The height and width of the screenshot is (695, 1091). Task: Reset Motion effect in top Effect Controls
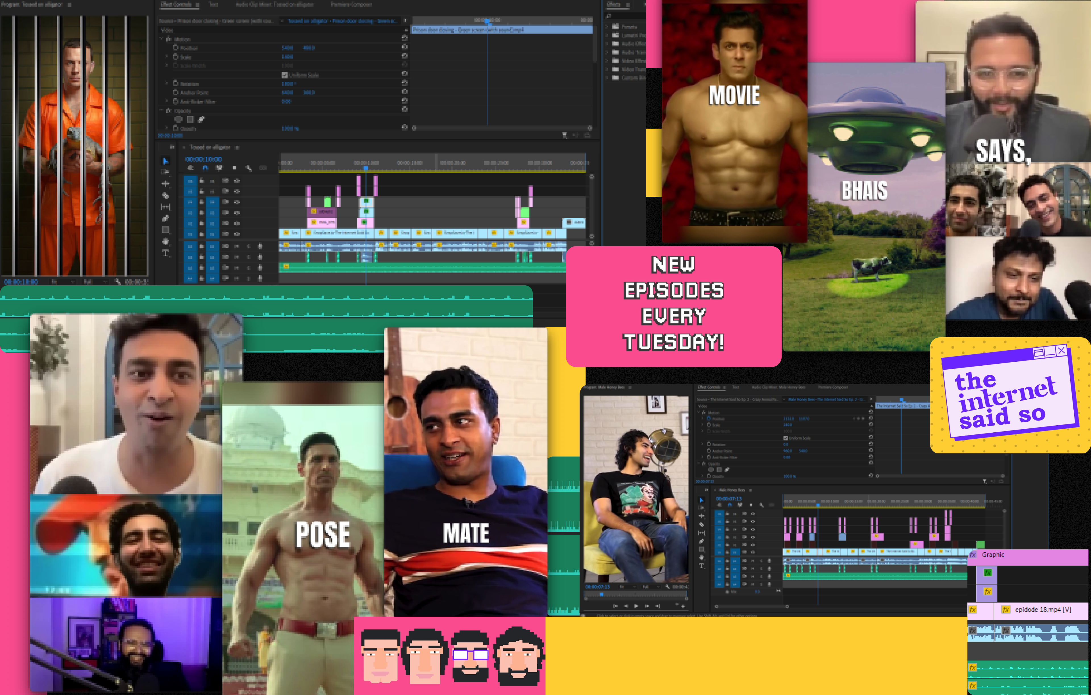[405, 39]
